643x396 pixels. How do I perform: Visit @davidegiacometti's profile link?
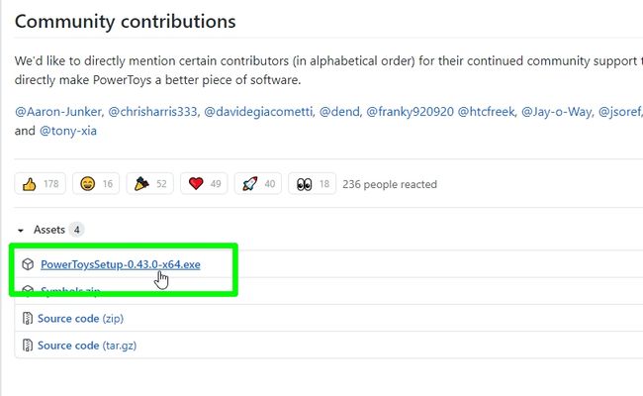tap(257, 109)
